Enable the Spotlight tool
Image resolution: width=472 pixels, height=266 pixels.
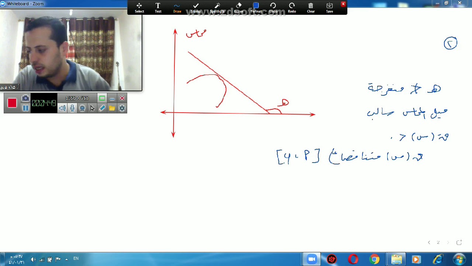click(217, 7)
